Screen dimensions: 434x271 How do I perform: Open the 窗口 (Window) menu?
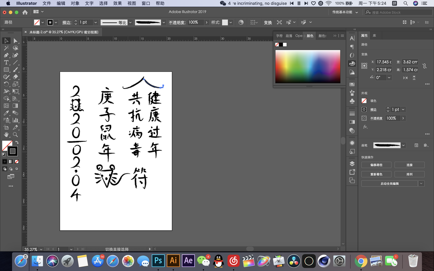(x=146, y=3)
